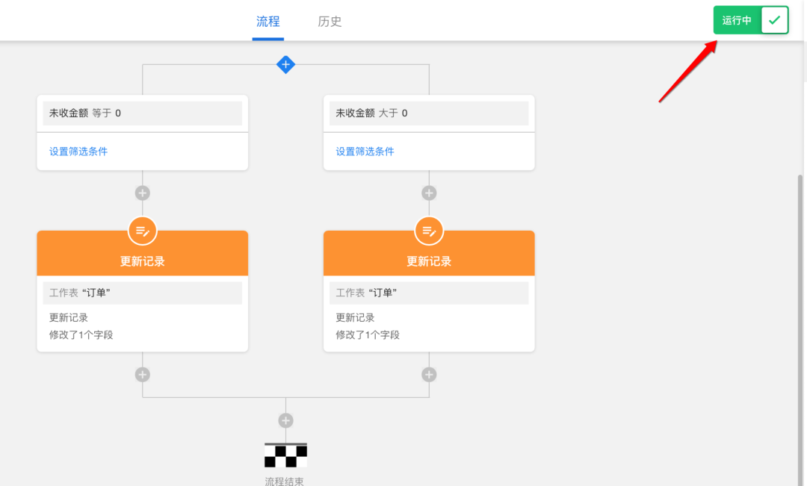Click the 工作表订单 field on the right node

pos(429,293)
